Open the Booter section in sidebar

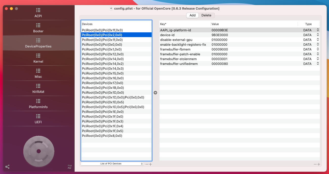[38, 28]
